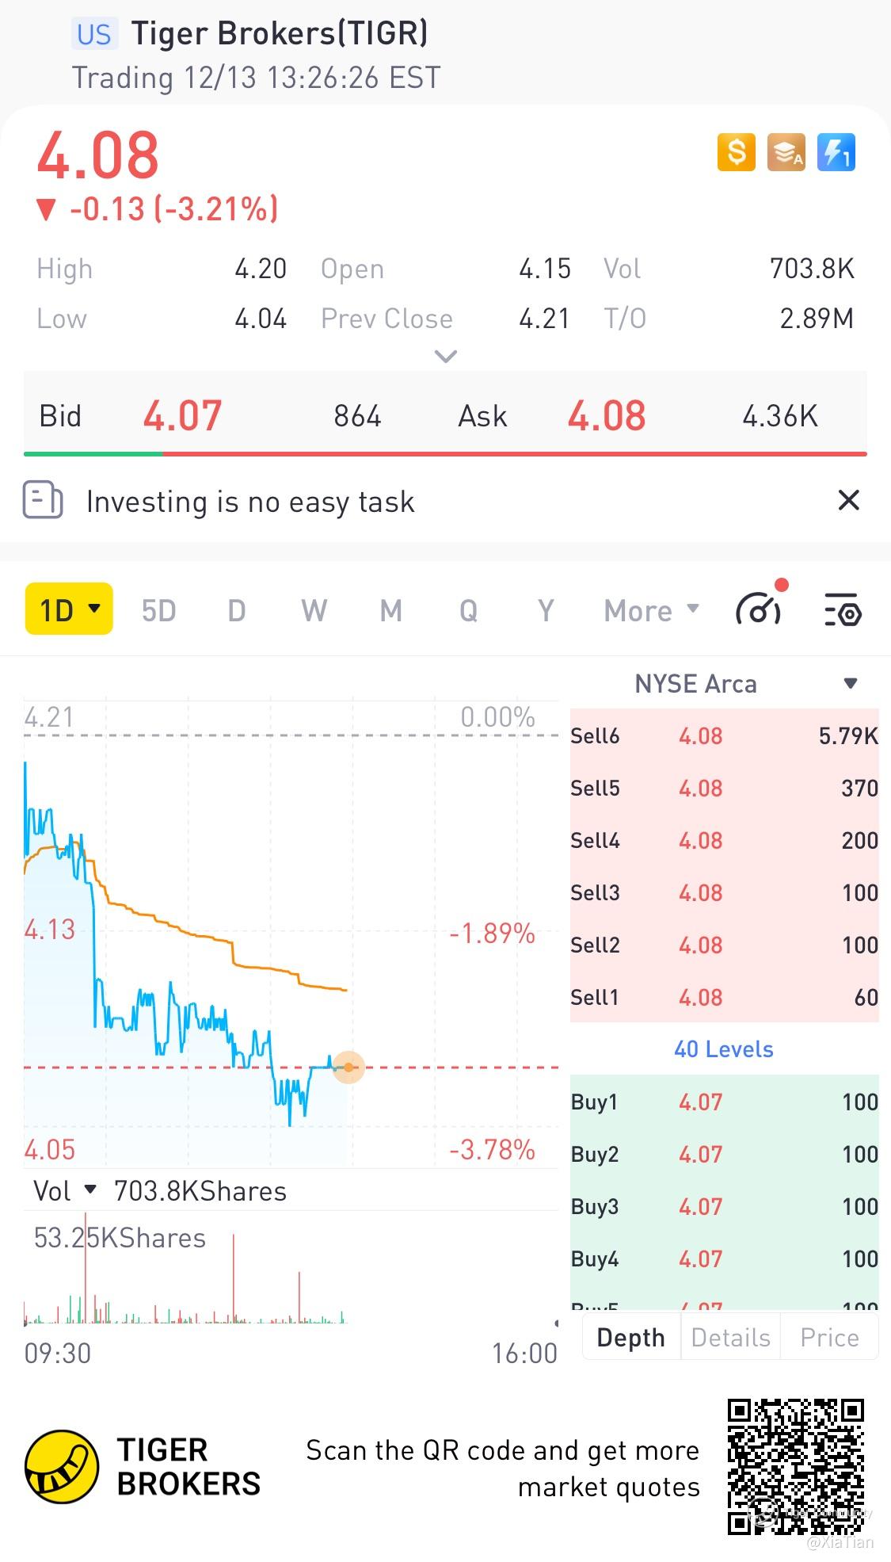Tap the brown stacked layers icon
Viewport: 891px width, 1562px height.
point(786,152)
